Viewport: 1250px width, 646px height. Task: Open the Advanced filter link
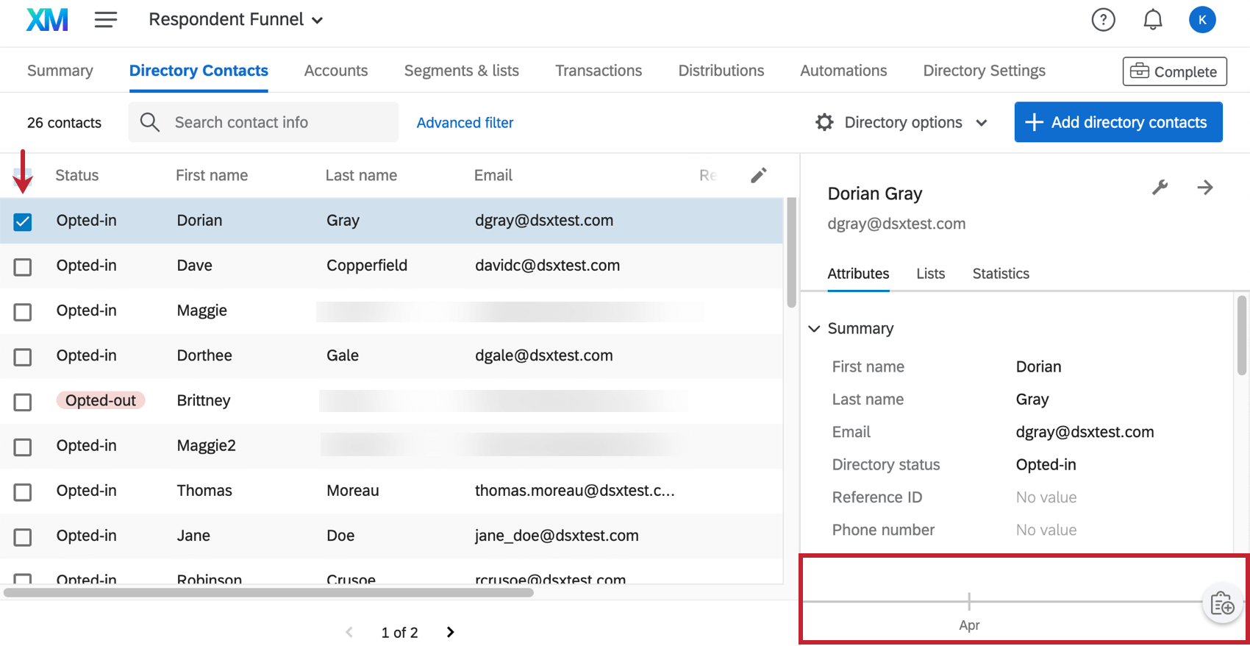465,123
